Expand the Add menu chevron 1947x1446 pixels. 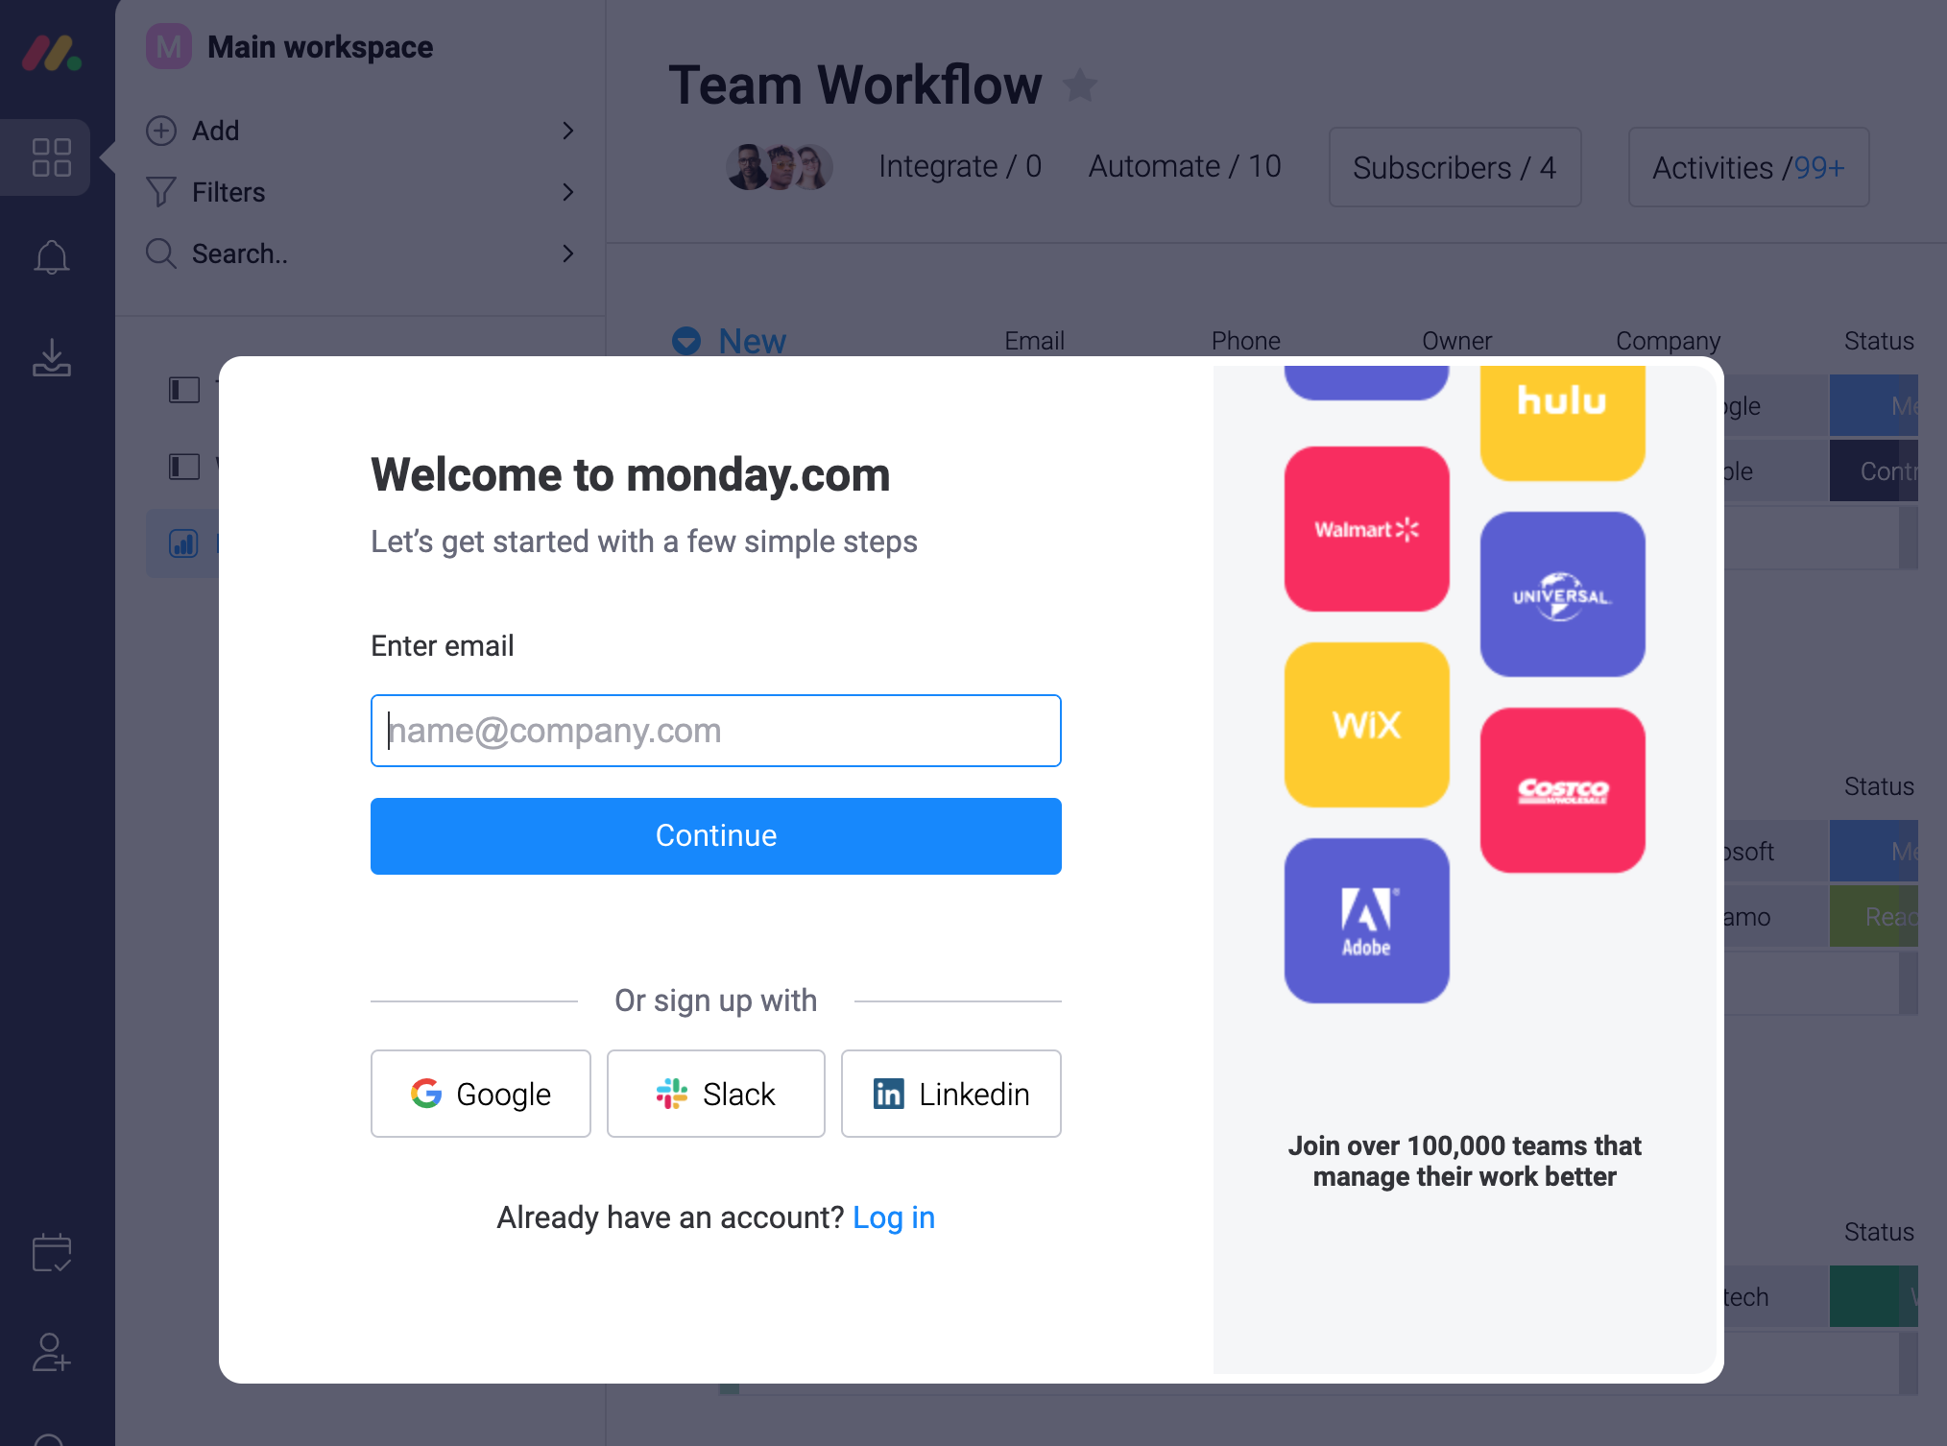[x=568, y=131]
